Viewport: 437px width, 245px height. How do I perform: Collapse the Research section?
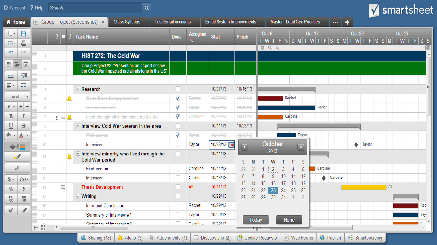[x=78, y=89]
